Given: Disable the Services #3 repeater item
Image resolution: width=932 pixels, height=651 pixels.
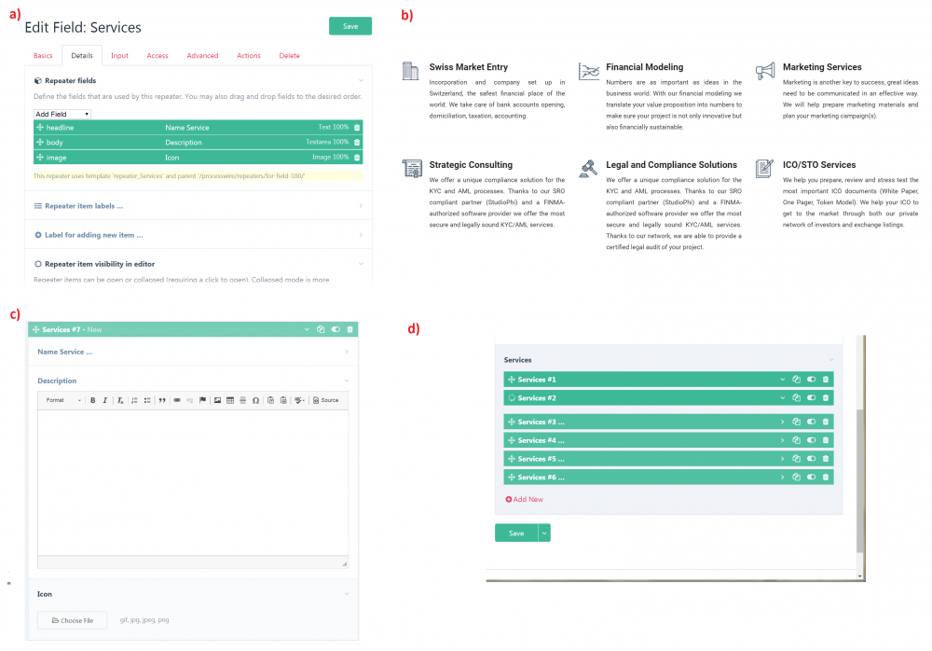Looking at the screenshot, I should pos(811,422).
